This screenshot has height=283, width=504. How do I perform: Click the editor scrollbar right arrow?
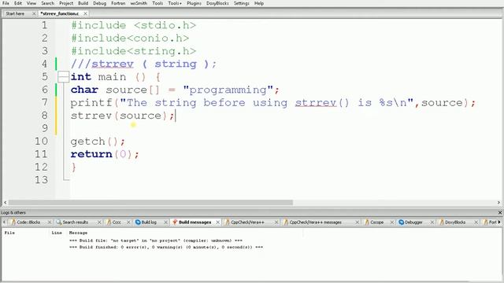(x=498, y=203)
